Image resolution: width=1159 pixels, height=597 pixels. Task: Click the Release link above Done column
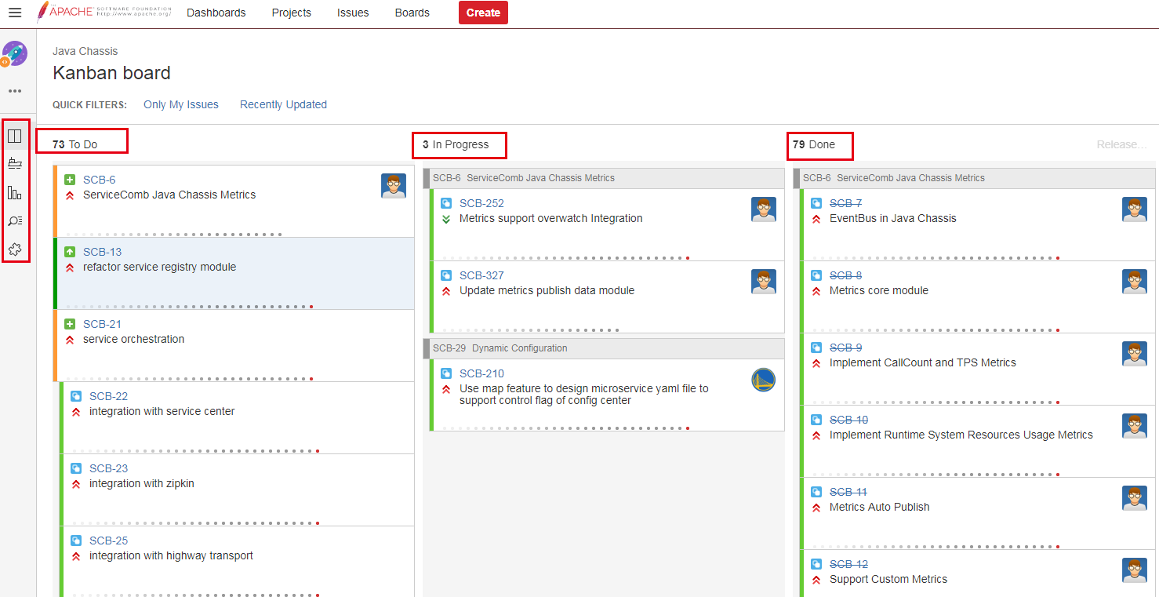(1121, 144)
